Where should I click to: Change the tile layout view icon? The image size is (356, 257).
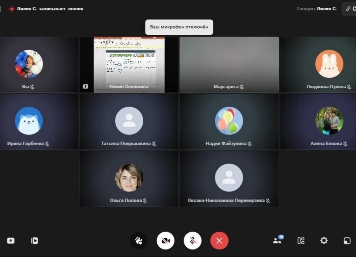301,241
